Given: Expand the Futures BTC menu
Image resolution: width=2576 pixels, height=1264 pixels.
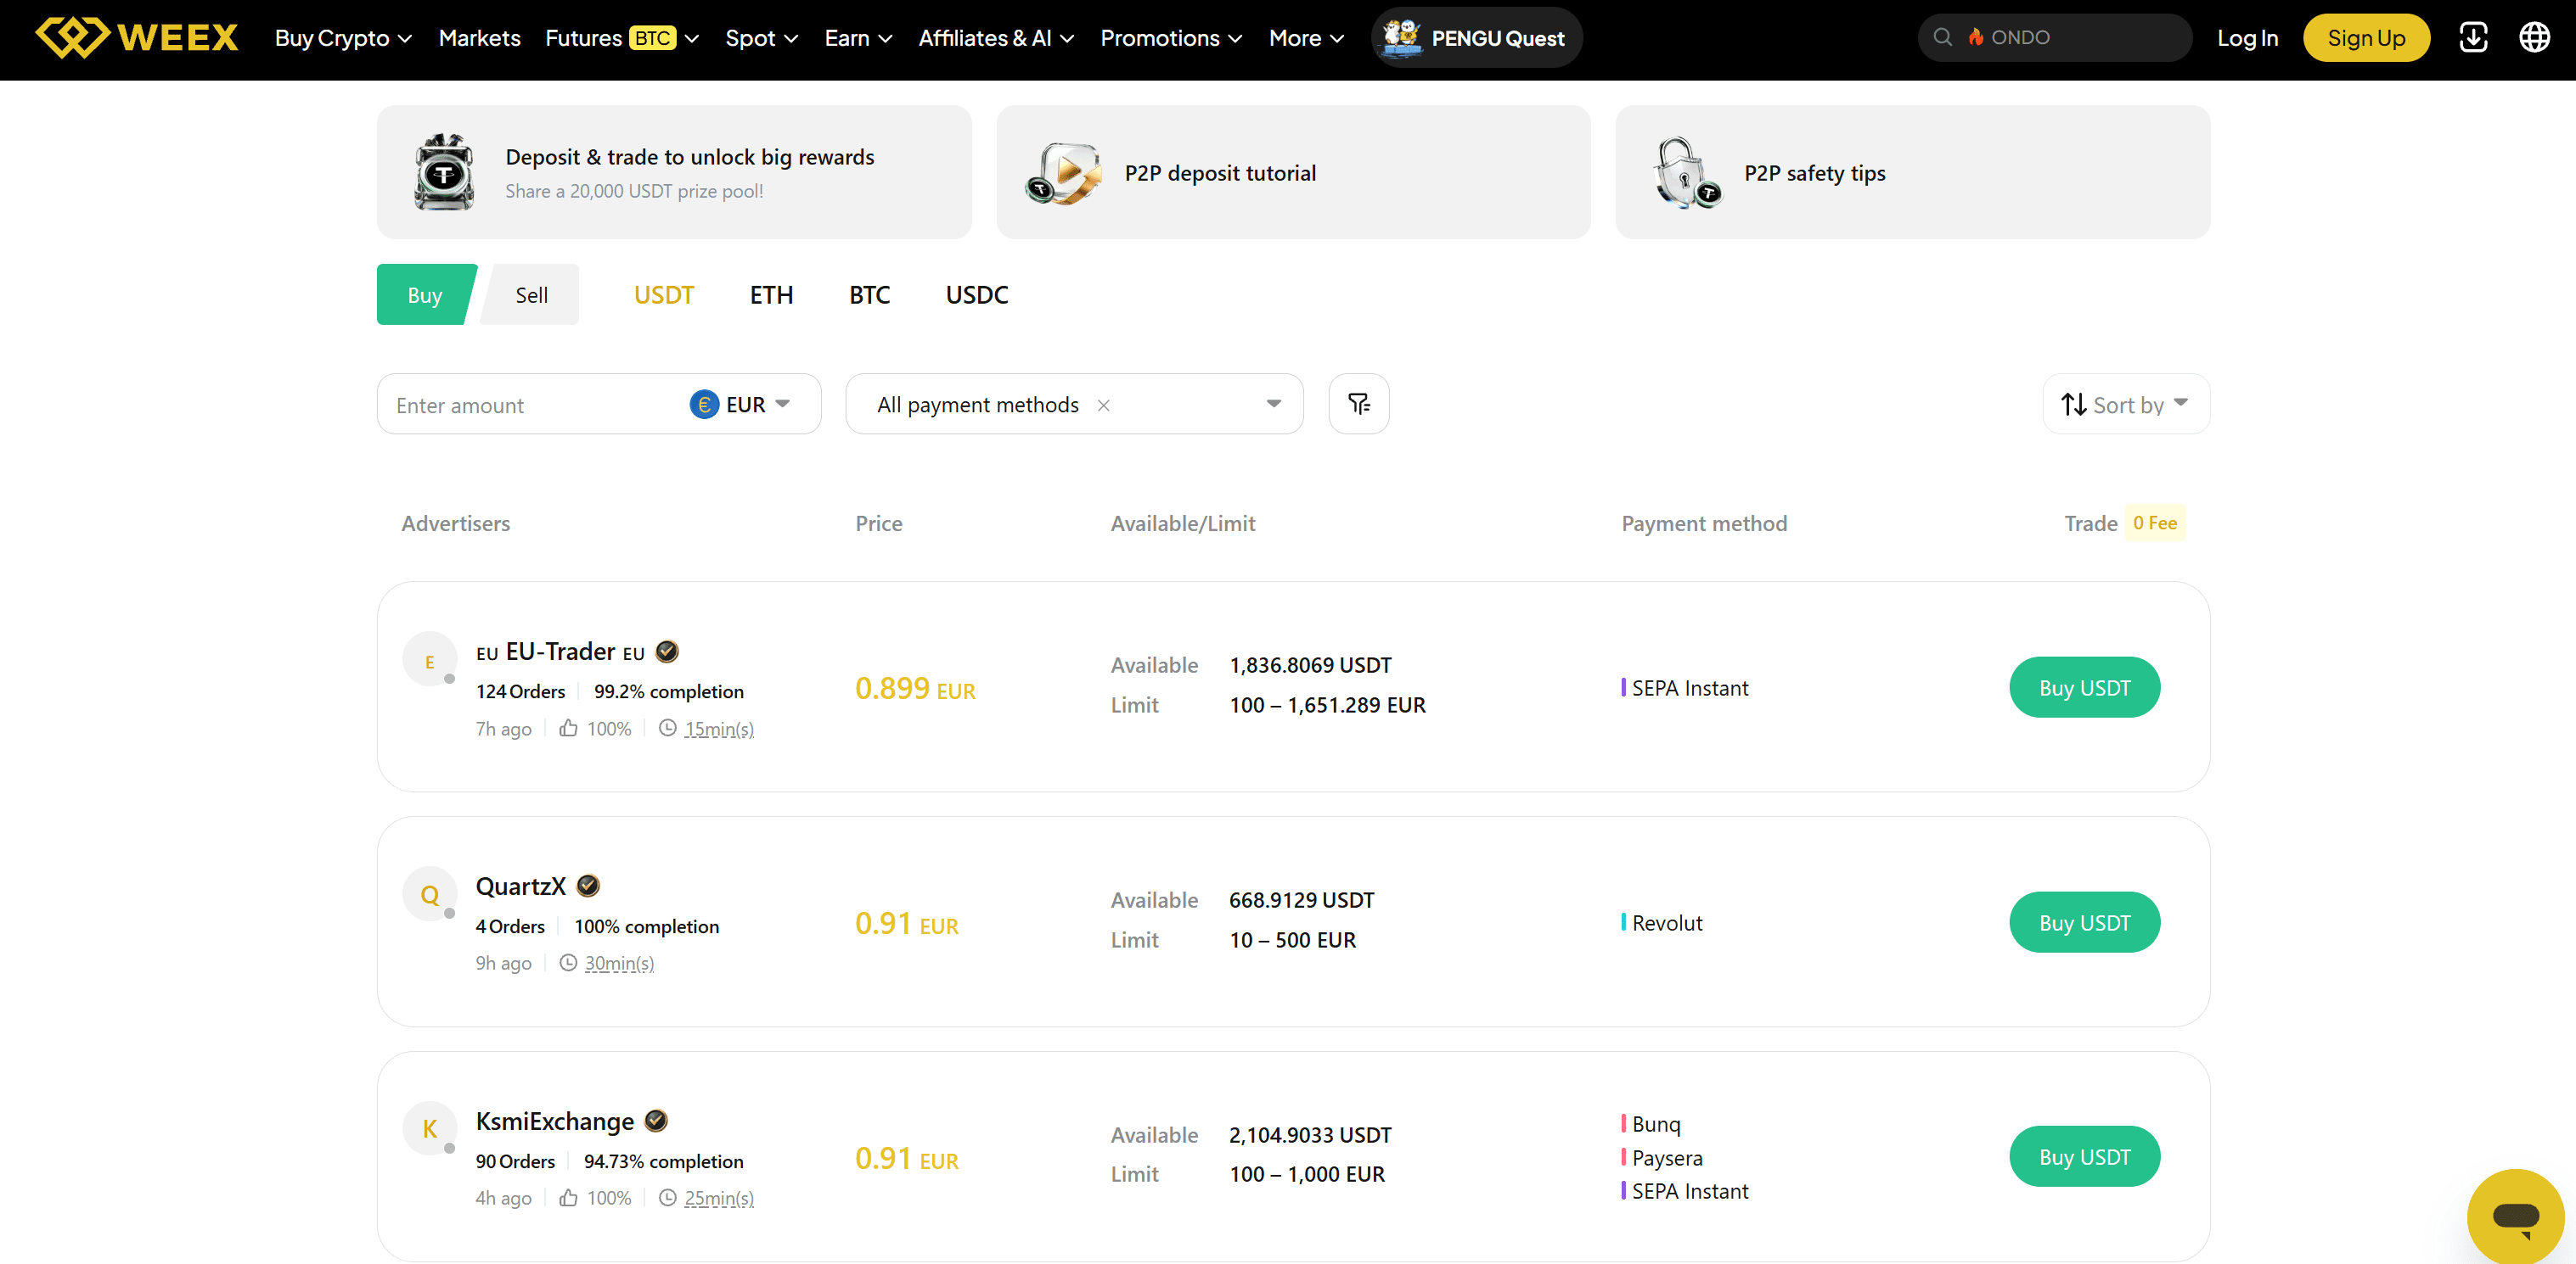Looking at the screenshot, I should tap(622, 38).
